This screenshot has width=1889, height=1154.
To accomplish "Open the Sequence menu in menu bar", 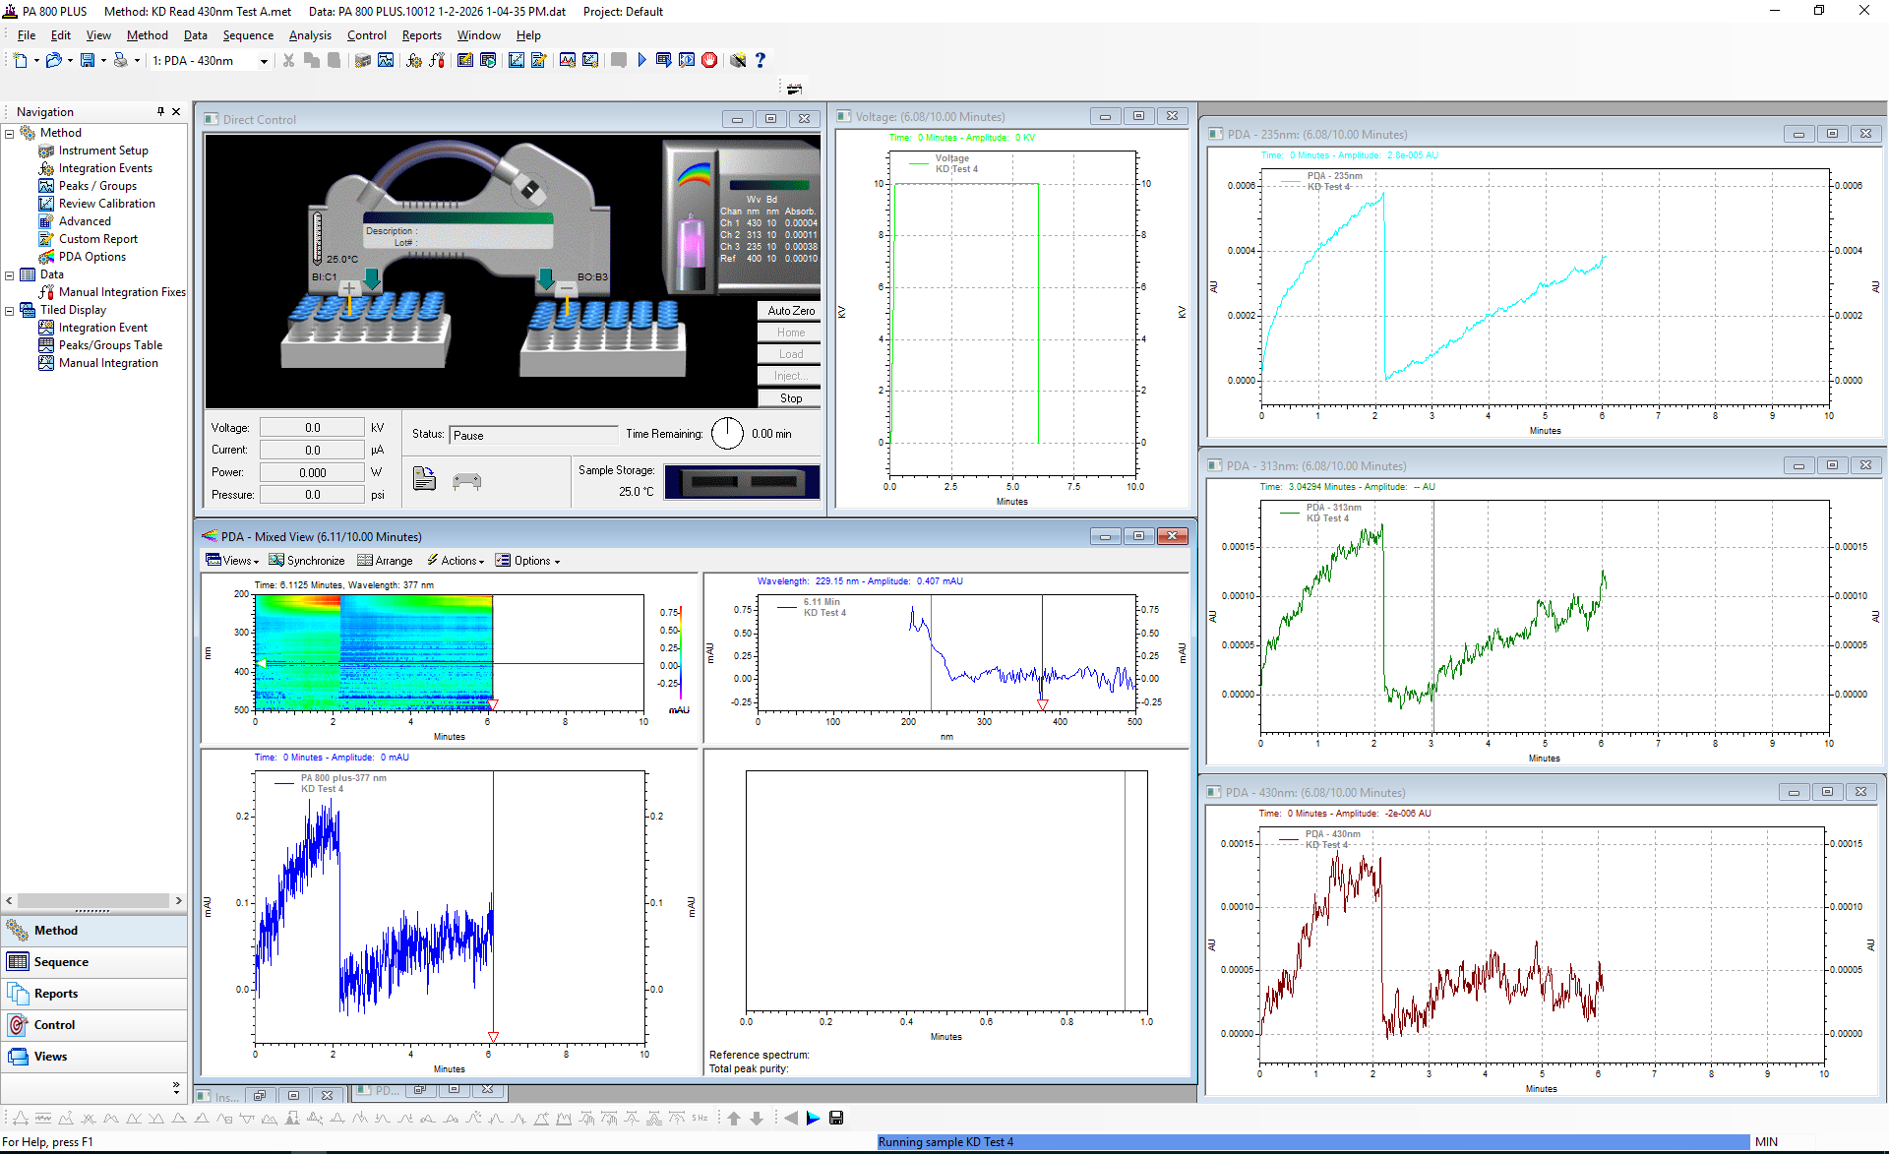I will [x=248, y=35].
